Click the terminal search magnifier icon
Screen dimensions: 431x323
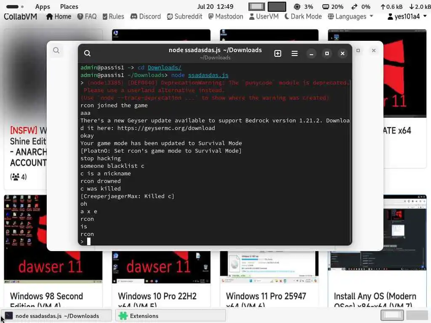87,53
